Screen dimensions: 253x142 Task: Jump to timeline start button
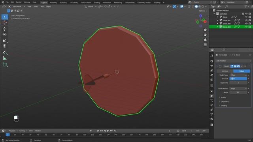pyautogui.click(x=98, y=131)
